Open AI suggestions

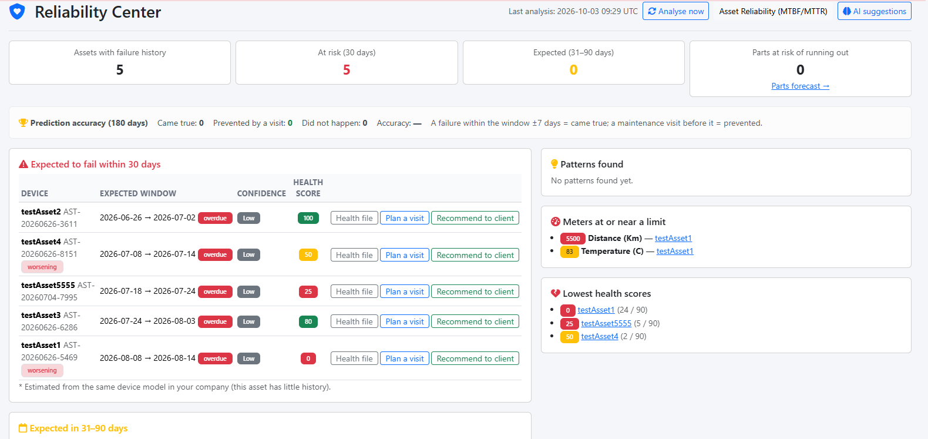874,11
